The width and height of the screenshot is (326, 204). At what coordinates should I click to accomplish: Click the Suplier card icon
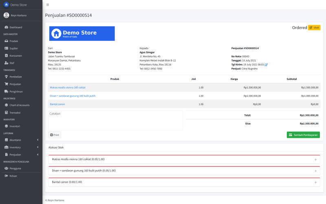pyautogui.click(x=6, y=48)
